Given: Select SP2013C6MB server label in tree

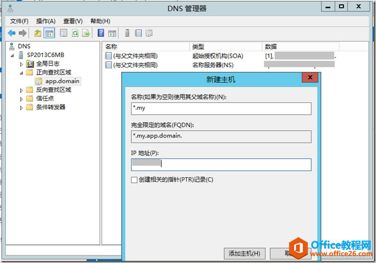Looking at the screenshot, I should click(x=45, y=55).
